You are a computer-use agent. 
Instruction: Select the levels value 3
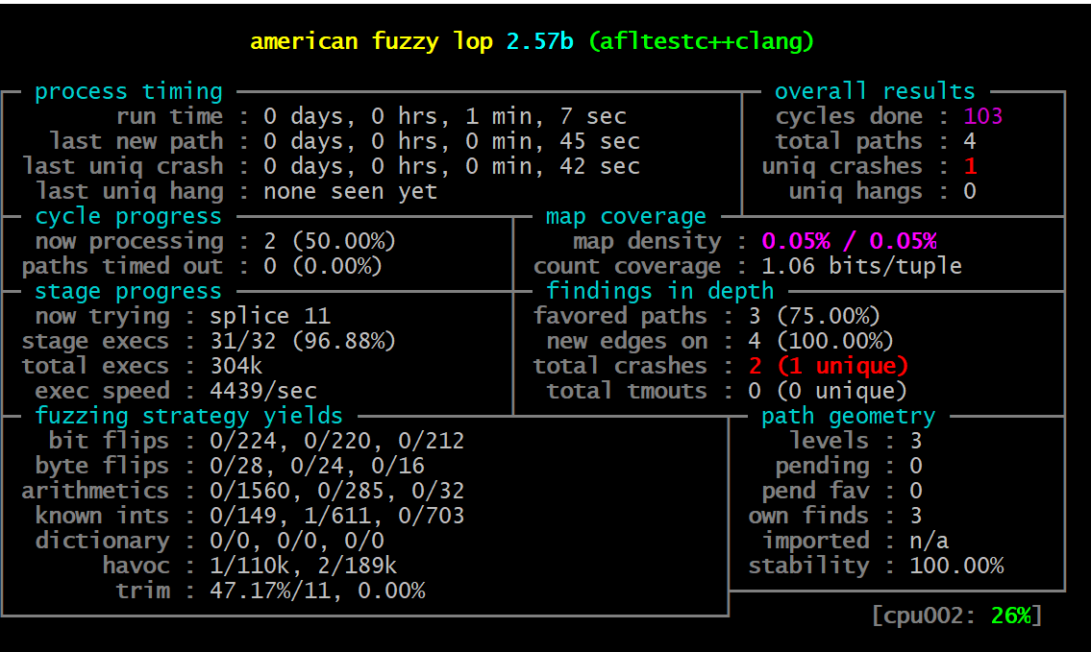tap(916, 441)
